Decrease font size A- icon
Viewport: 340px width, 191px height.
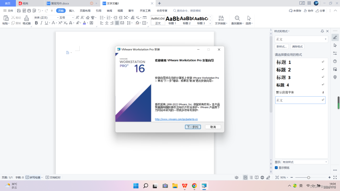pyautogui.click(x=82, y=17)
